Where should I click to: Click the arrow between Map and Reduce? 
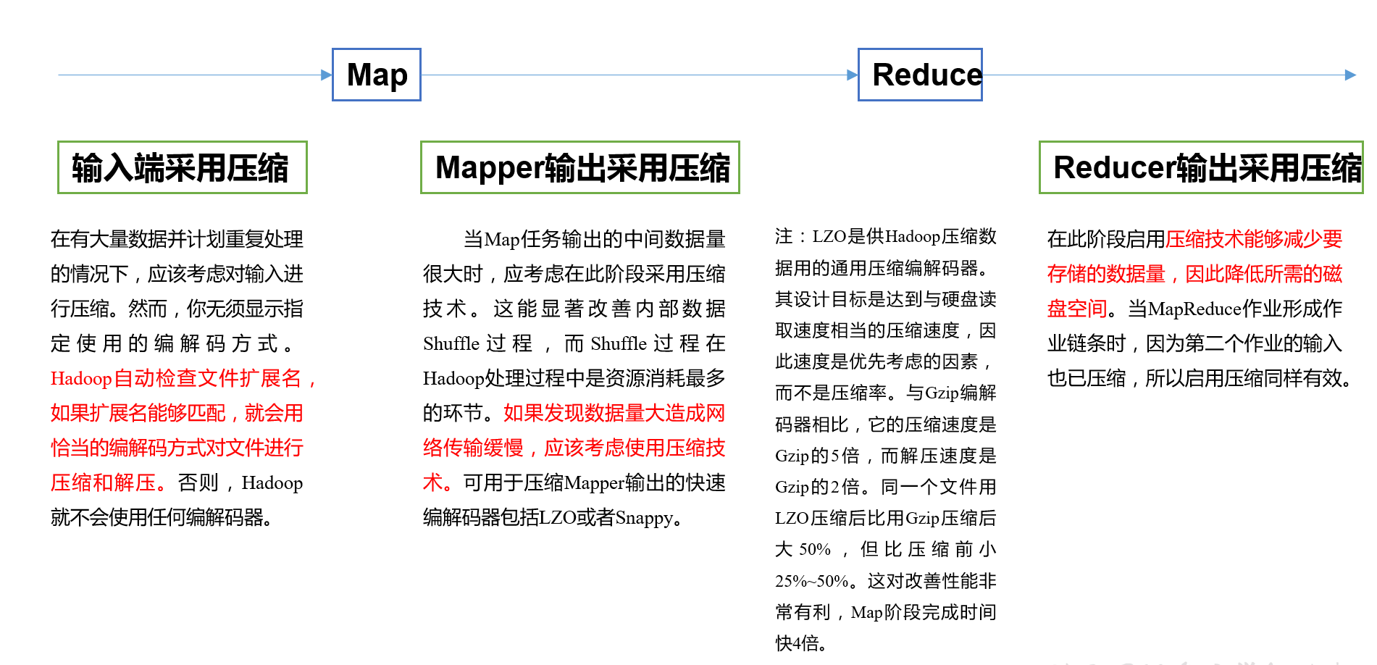click(637, 73)
